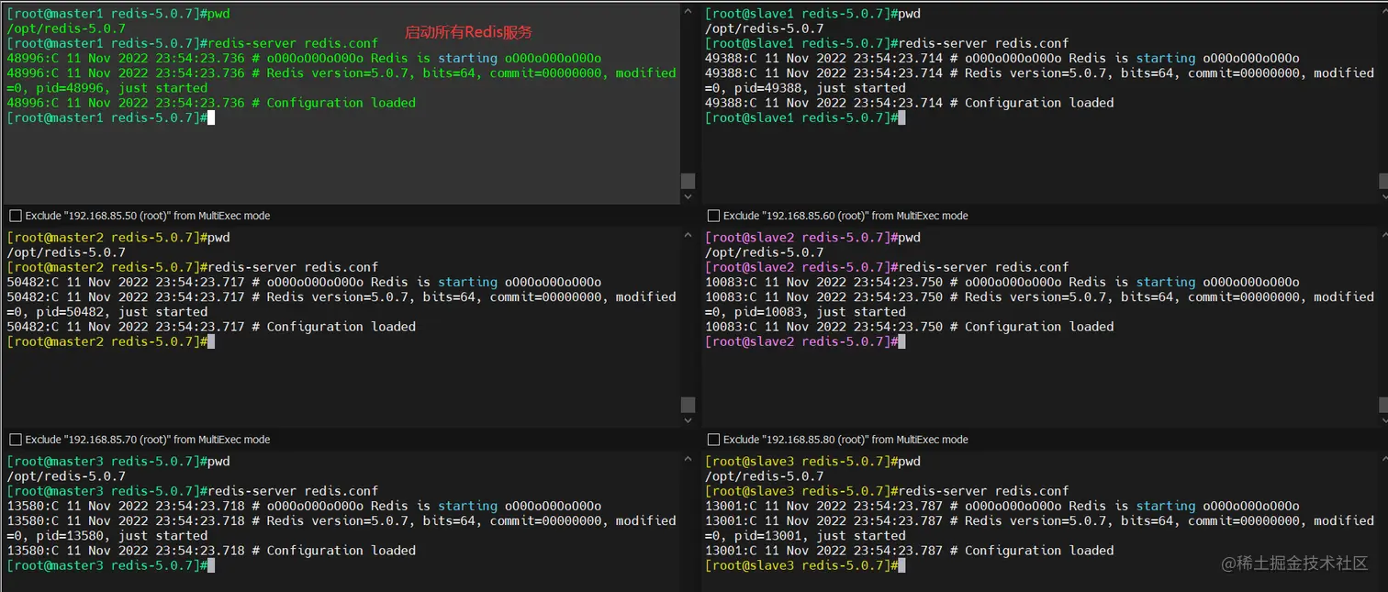The height and width of the screenshot is (592, 1388).
Task: Click scroll-down arrow in slave2 terminal
Action: 1383,420
